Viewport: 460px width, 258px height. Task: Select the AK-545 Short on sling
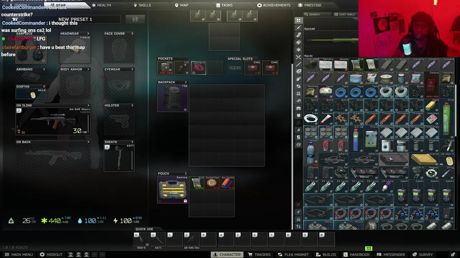coord(53,121)
